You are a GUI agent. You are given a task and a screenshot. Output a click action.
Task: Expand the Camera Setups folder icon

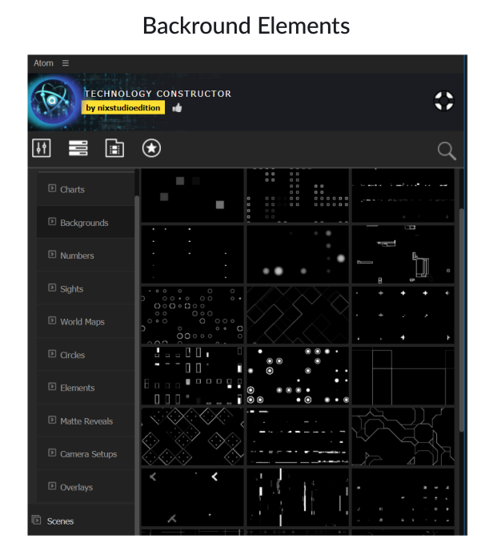[x=52, y=453]
